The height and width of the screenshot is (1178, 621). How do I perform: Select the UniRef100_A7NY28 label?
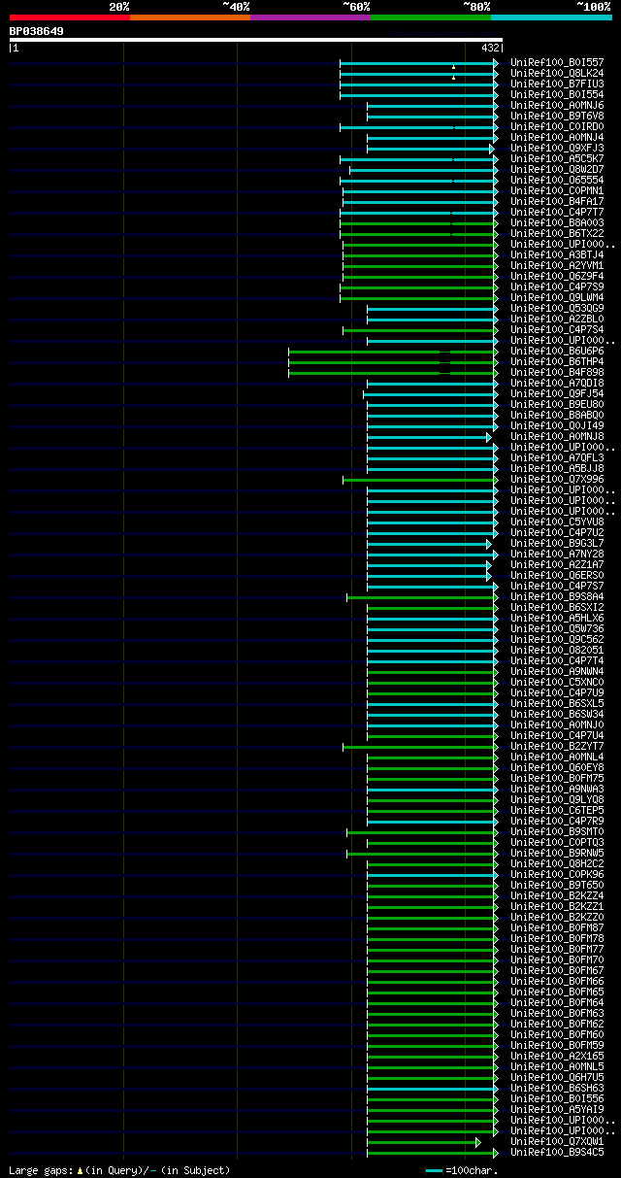tap(557, 554)
